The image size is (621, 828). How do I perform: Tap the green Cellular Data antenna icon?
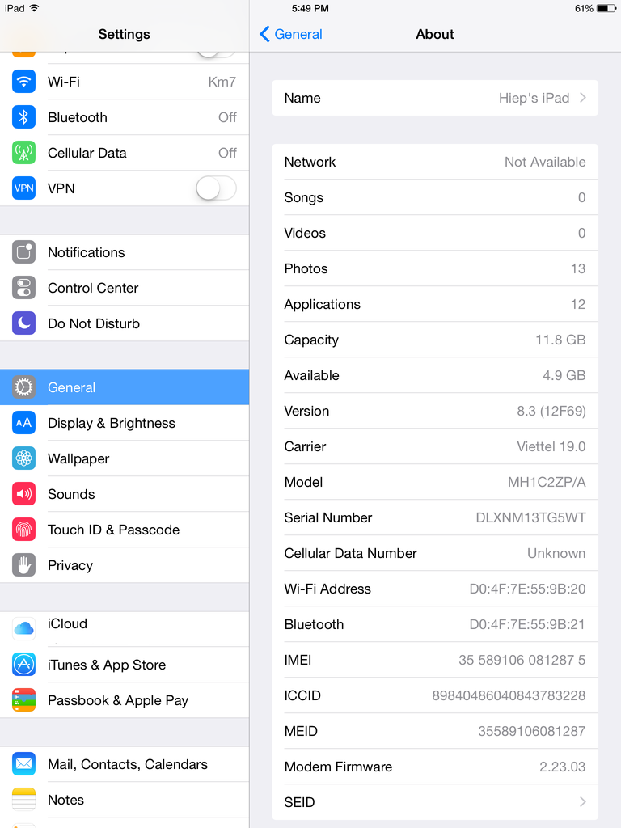pyautogui.click(x=23, y=153)
